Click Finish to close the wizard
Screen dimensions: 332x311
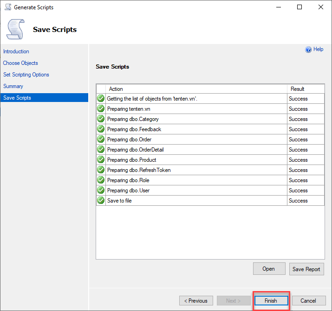271,301
